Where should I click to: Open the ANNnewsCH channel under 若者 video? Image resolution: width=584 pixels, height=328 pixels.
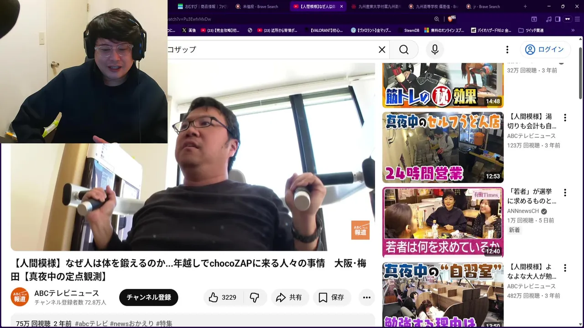pyautogui.click(x=523, y=211)
